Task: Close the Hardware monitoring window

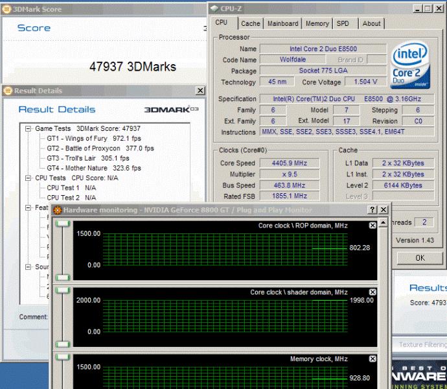Action: [384, 210]
